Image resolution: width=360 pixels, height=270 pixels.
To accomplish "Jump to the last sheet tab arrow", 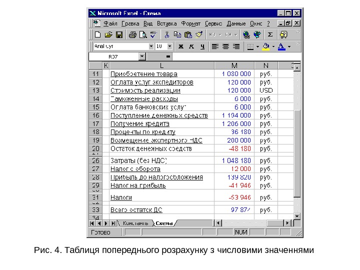I will coord(113,223).
